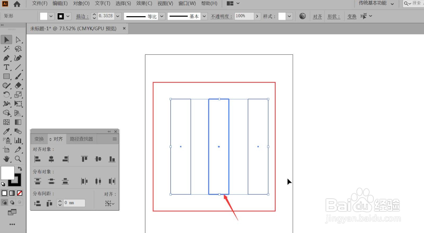Click horizontal align right icon
The image size is (424, 233).
pos(65,159)
